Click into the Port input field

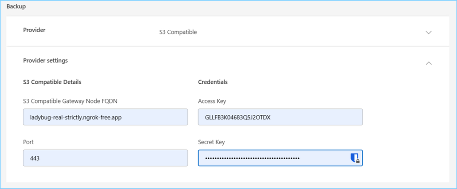(x=105, y=158)
